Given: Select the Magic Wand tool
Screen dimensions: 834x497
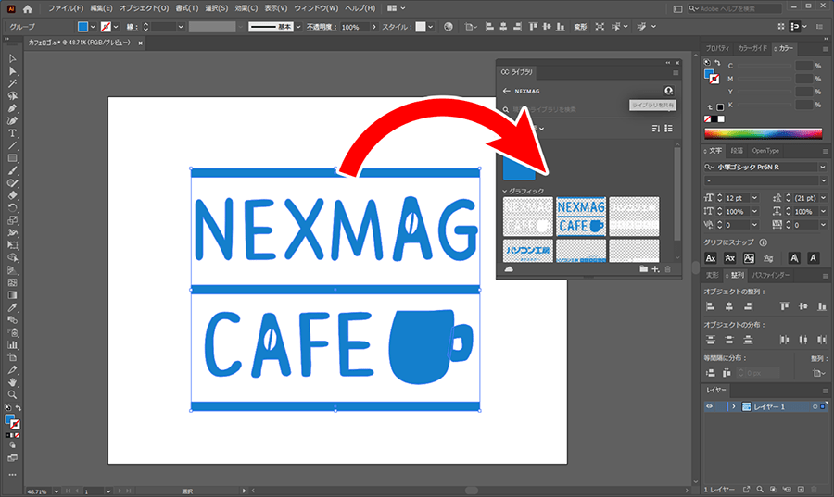Looking at the screenshot, I should point(13,83).
